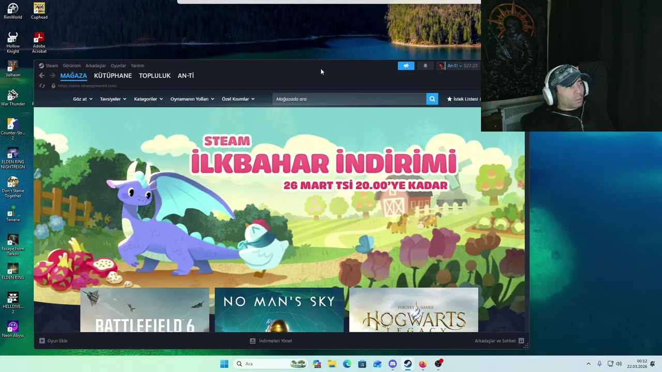Open Discord from the taskbar
This screenshot has height=372, width=662.
coord(393,364)
